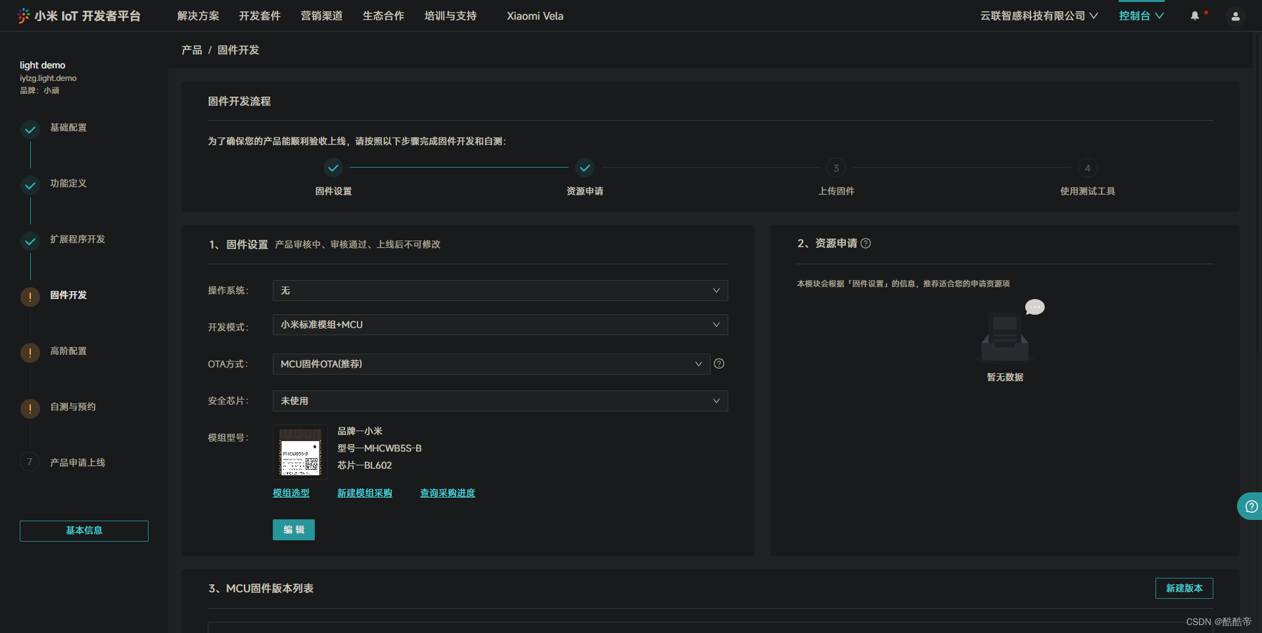Click the MHCWB5S-B module thumbnail
The height and width of the screenshot is (633, 1262).
click(x=300, y=452)
